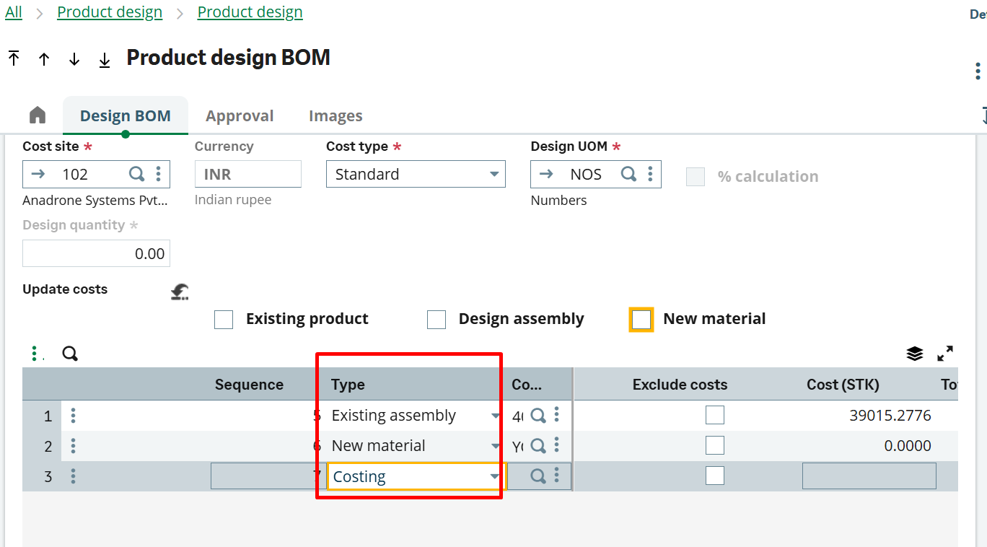This screenshot has height=547, width=987.
Task: Go to last record arrow icon
Action: pyautogui.click(x=105, y=59)
